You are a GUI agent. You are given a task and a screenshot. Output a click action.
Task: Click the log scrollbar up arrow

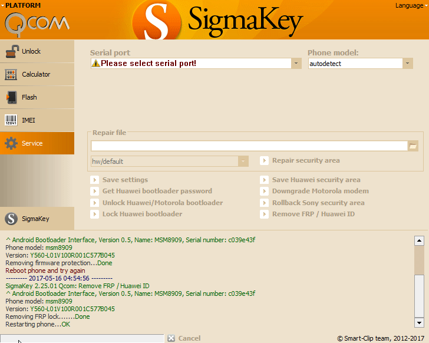pos(419,240)
